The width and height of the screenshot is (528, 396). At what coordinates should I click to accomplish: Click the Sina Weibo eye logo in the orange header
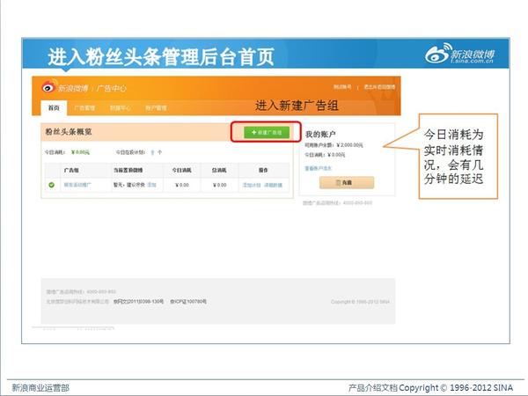tap(48, 87)
